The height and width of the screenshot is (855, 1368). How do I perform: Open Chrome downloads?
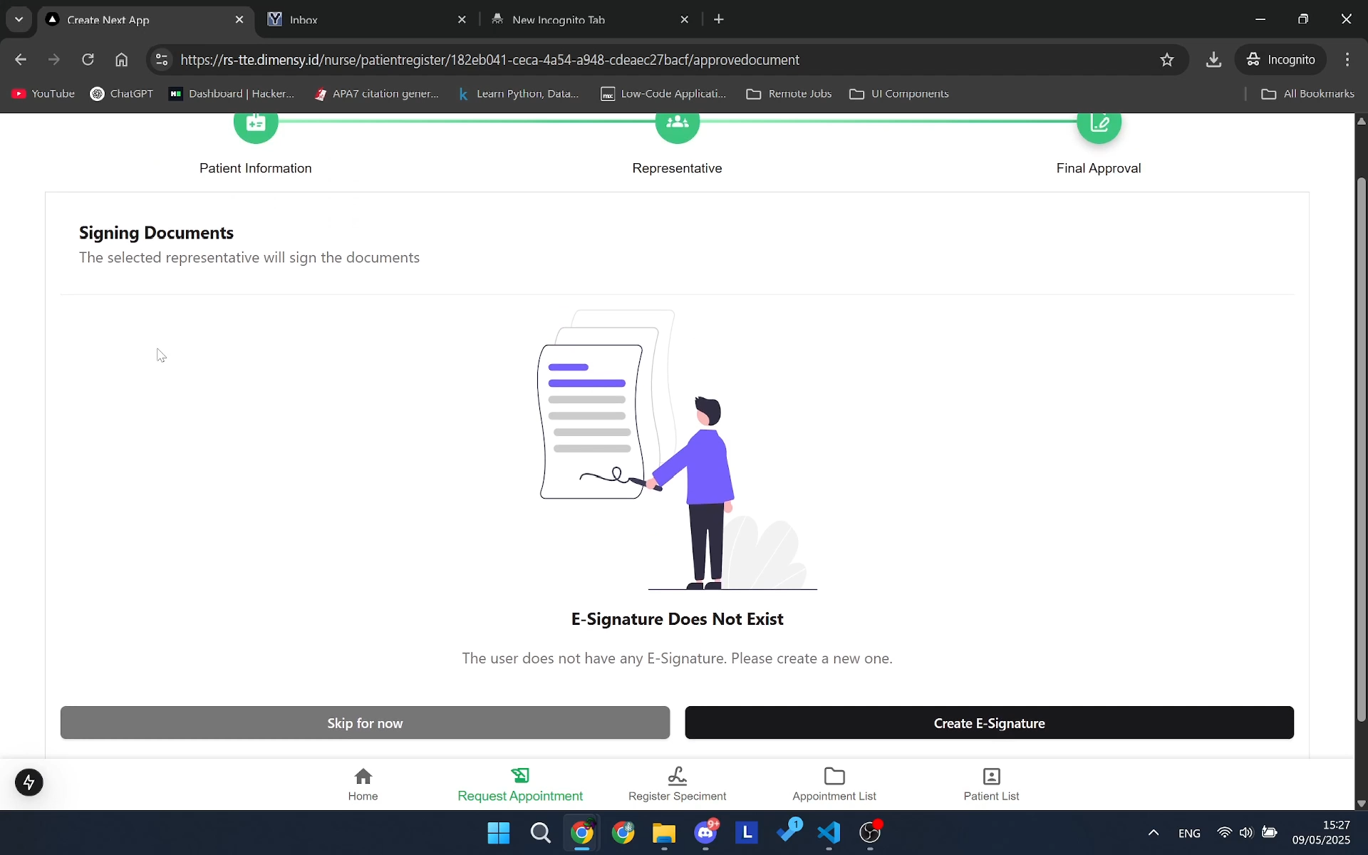(1213, 59)
